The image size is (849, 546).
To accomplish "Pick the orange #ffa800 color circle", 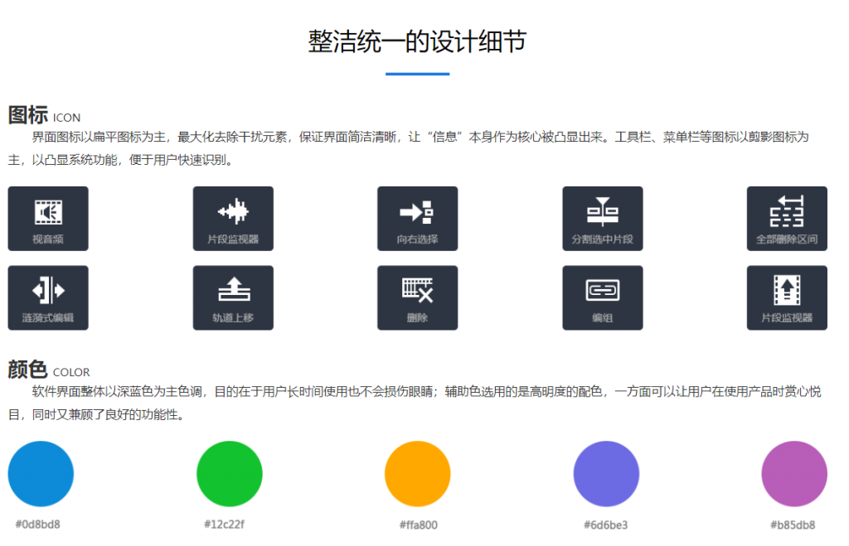I will [417, 474].
